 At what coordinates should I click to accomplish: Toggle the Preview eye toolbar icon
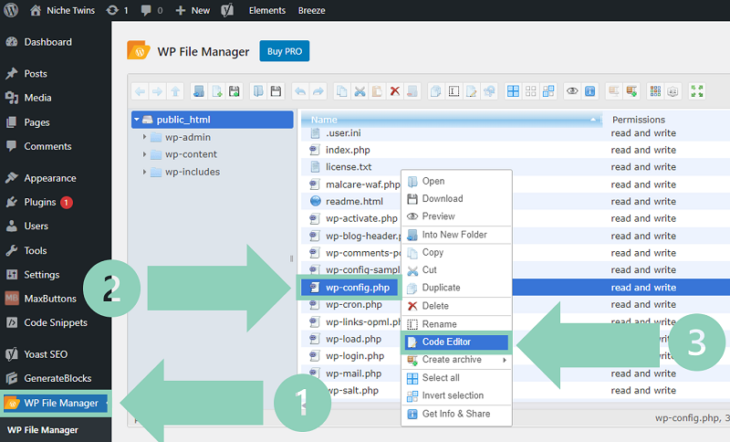coord(572,91)
